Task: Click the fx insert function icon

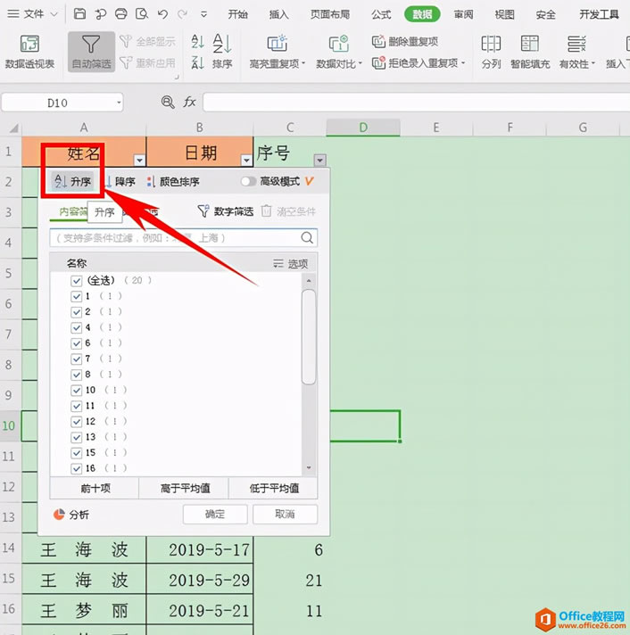Action: point(189,102)
